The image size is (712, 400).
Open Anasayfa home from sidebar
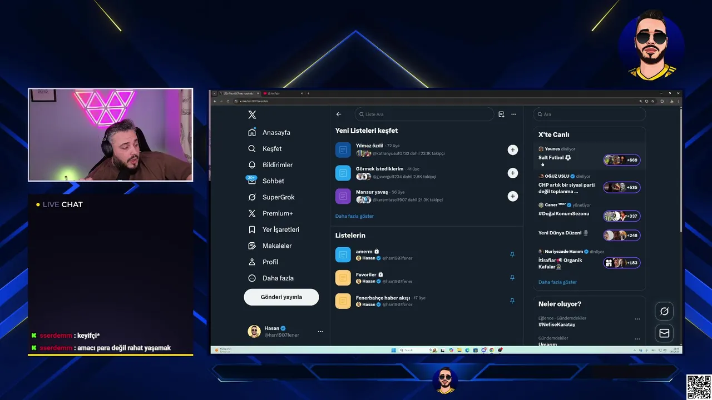pos(269,133)
